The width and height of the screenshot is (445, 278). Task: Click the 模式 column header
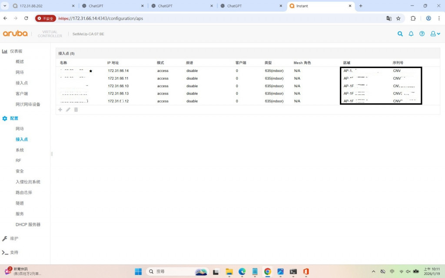coord(160,63)
